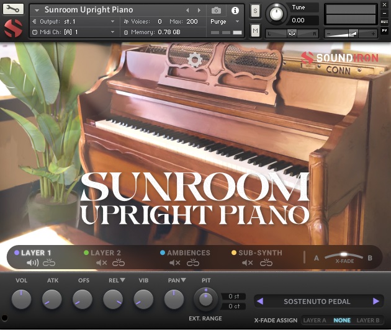Select previous pedal mode left arrow
The width and height of the screenshot is (391, 330).
(260, 301)
